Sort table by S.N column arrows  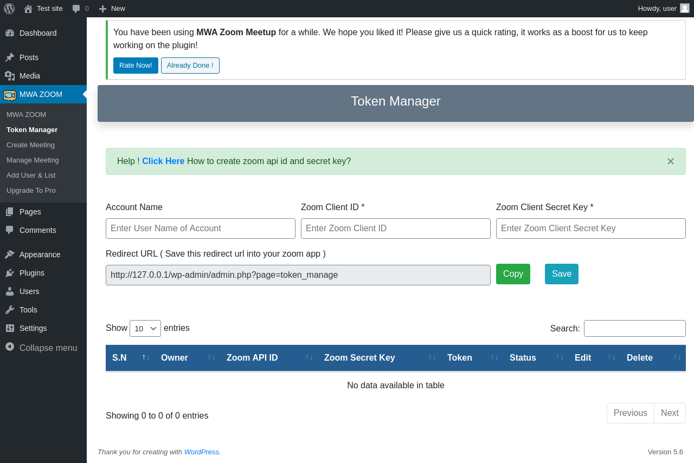(x=146, y=357)
